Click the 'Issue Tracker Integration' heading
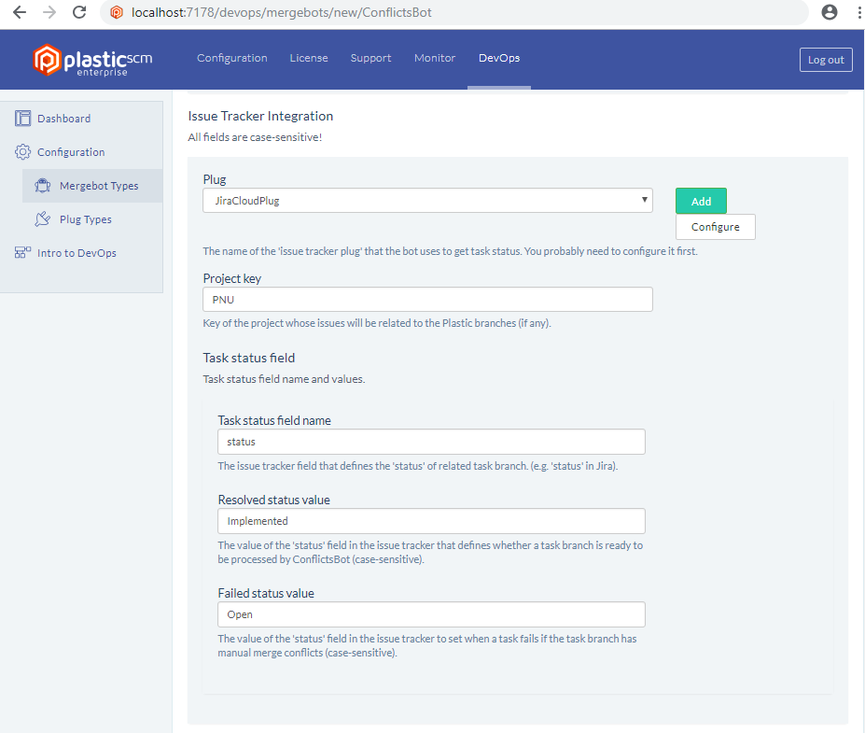The height and width of the screenshot is (733, 865). pyautogui.click(x=260, y=116)
